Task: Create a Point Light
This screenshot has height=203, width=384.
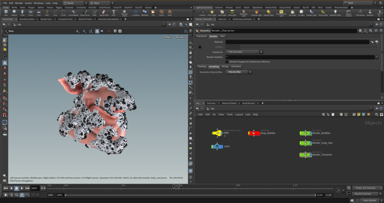Action: (x=212, y=13)
